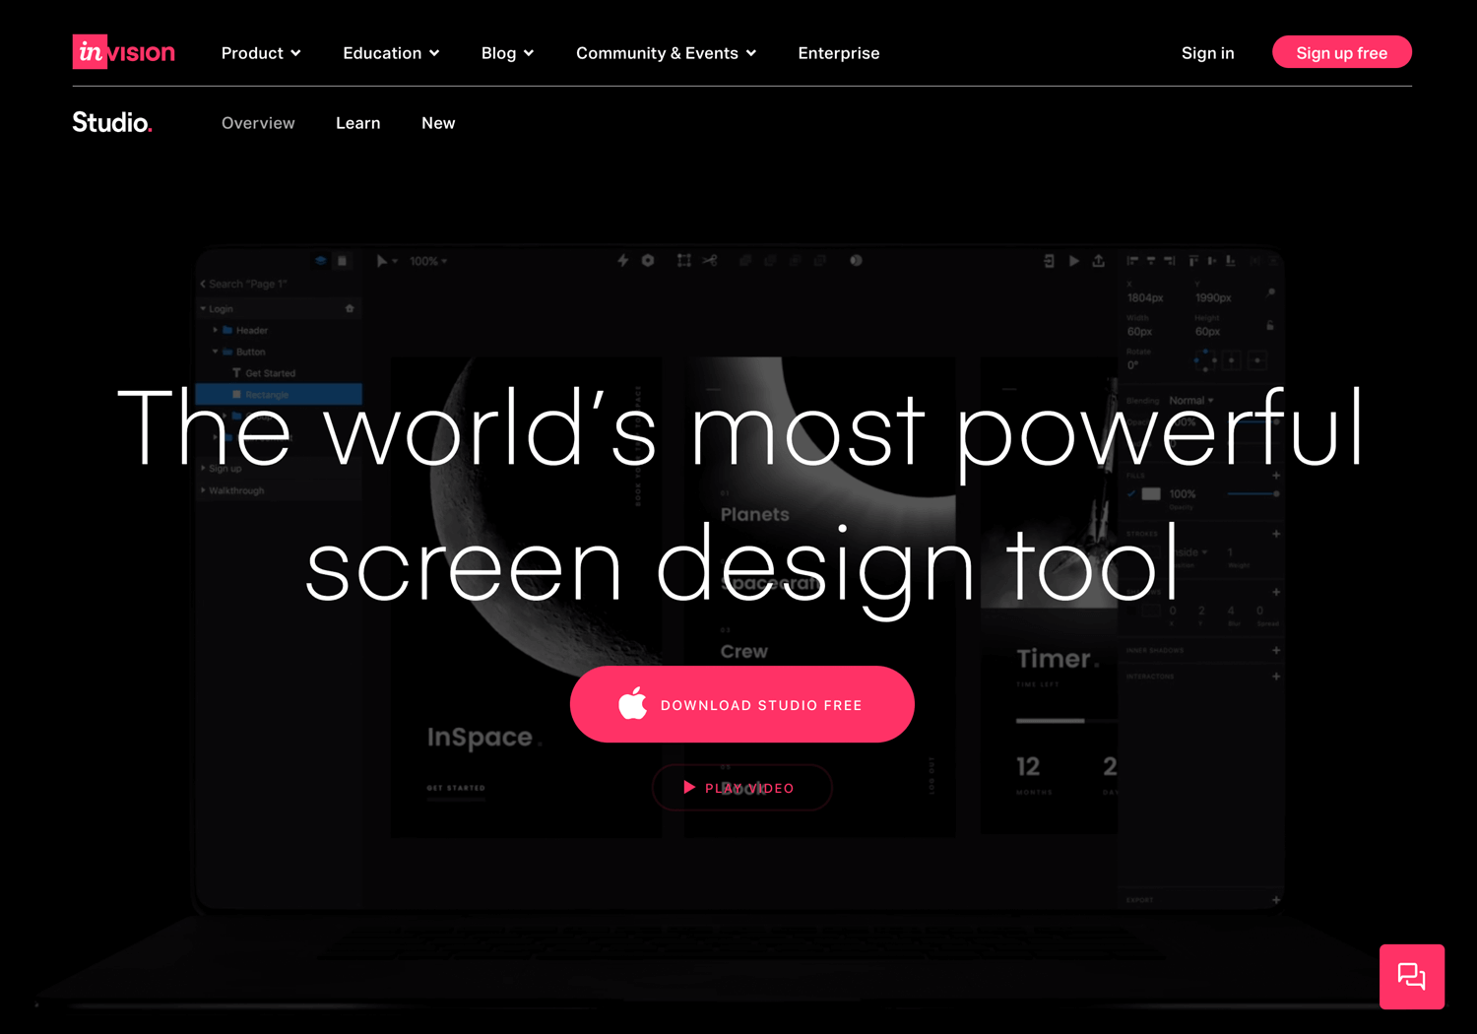Viewport: 1477px width, 1034px height.
Task: Expand Community & Events menu
Action: coord(666,53)
